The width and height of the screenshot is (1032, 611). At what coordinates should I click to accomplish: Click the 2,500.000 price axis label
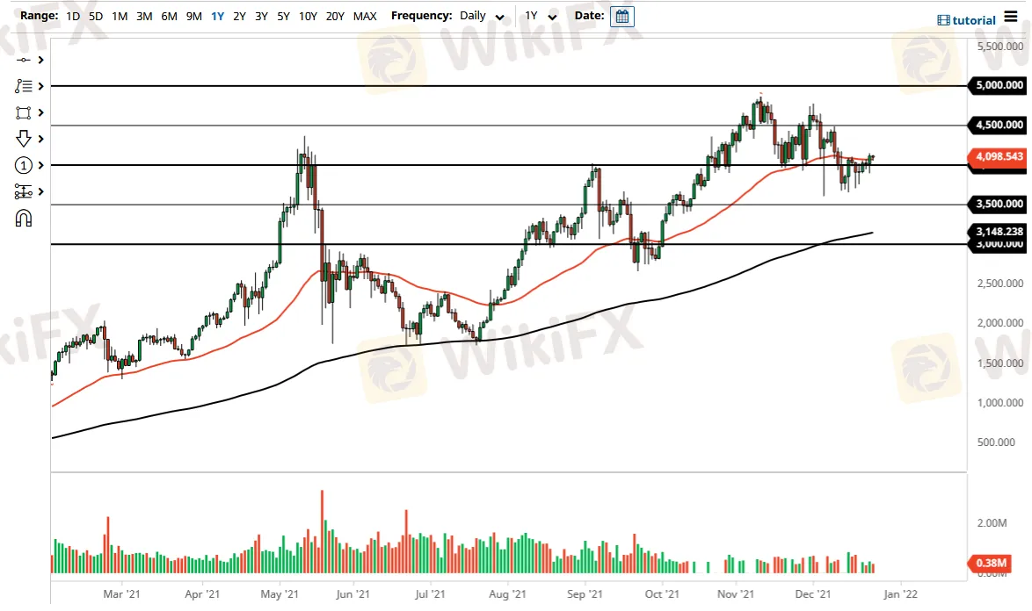[x=1000, y=284]
